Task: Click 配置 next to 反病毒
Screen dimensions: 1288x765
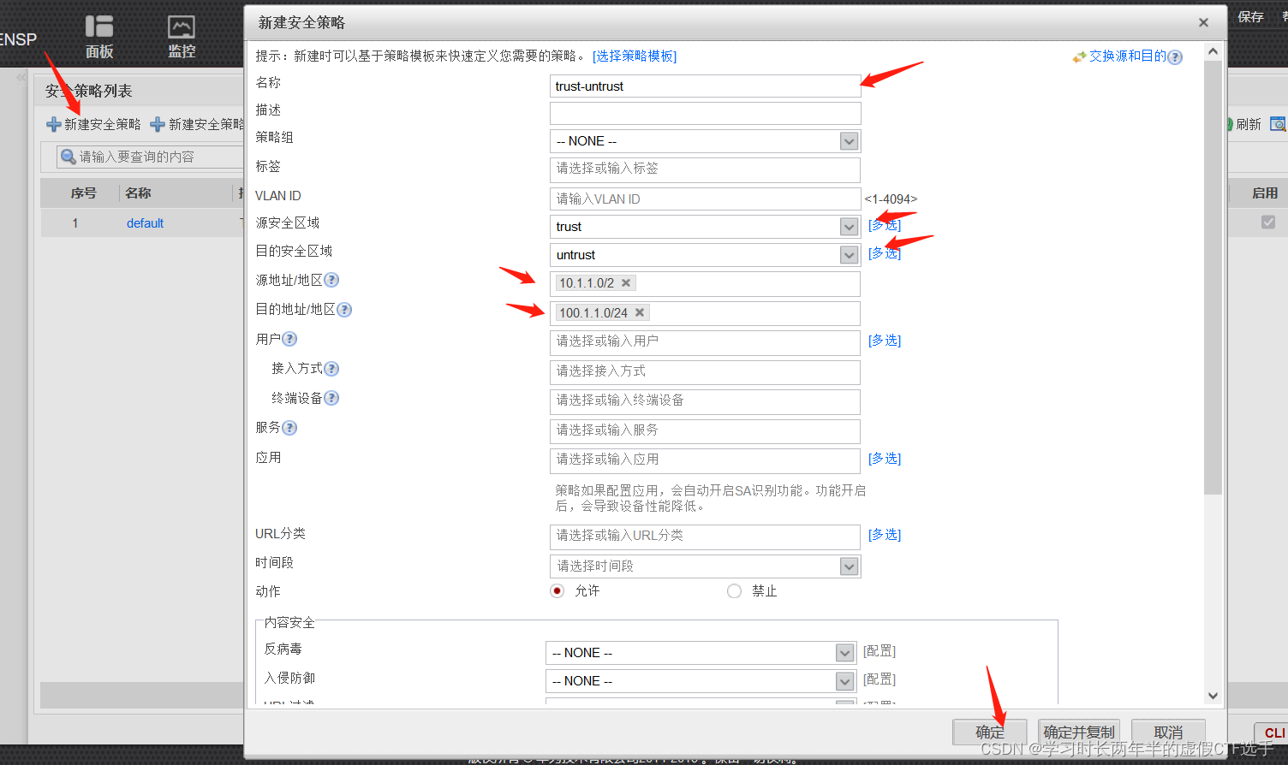Action: 880,651
